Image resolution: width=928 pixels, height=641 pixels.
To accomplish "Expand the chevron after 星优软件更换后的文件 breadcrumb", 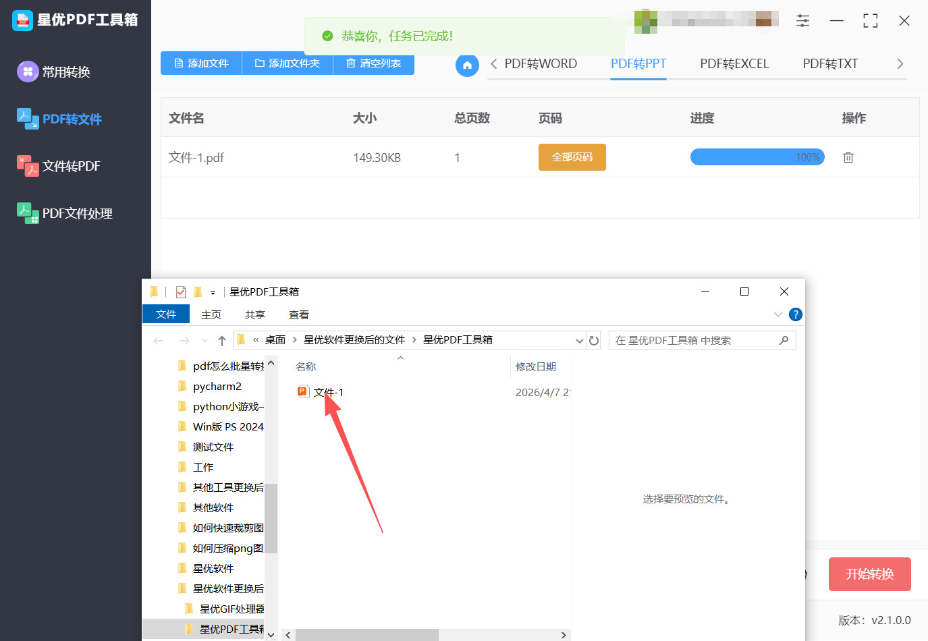I will click(414, 340).
